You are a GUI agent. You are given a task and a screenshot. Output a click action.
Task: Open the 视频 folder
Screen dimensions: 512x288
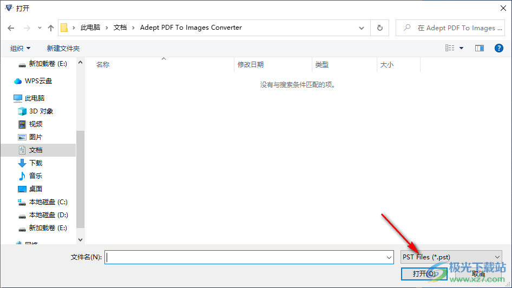pos(30,124)
